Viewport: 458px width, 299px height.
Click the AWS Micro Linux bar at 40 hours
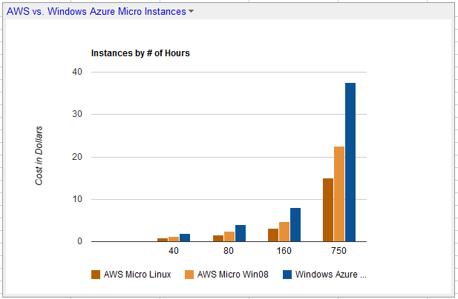tap(163, 240)
